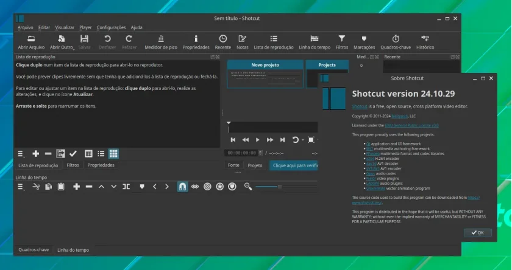Click the timeline append plus icon
512x270 pixels.
(x=76, y=187)
